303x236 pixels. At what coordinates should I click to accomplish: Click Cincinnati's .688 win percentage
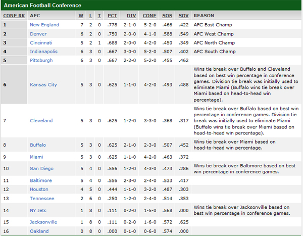click(112, 43)
